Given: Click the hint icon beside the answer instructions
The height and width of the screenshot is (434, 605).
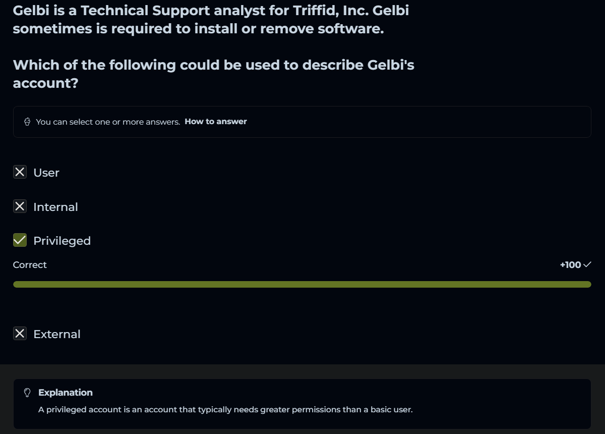Looking at the screenshot, I should coord(27,122).
